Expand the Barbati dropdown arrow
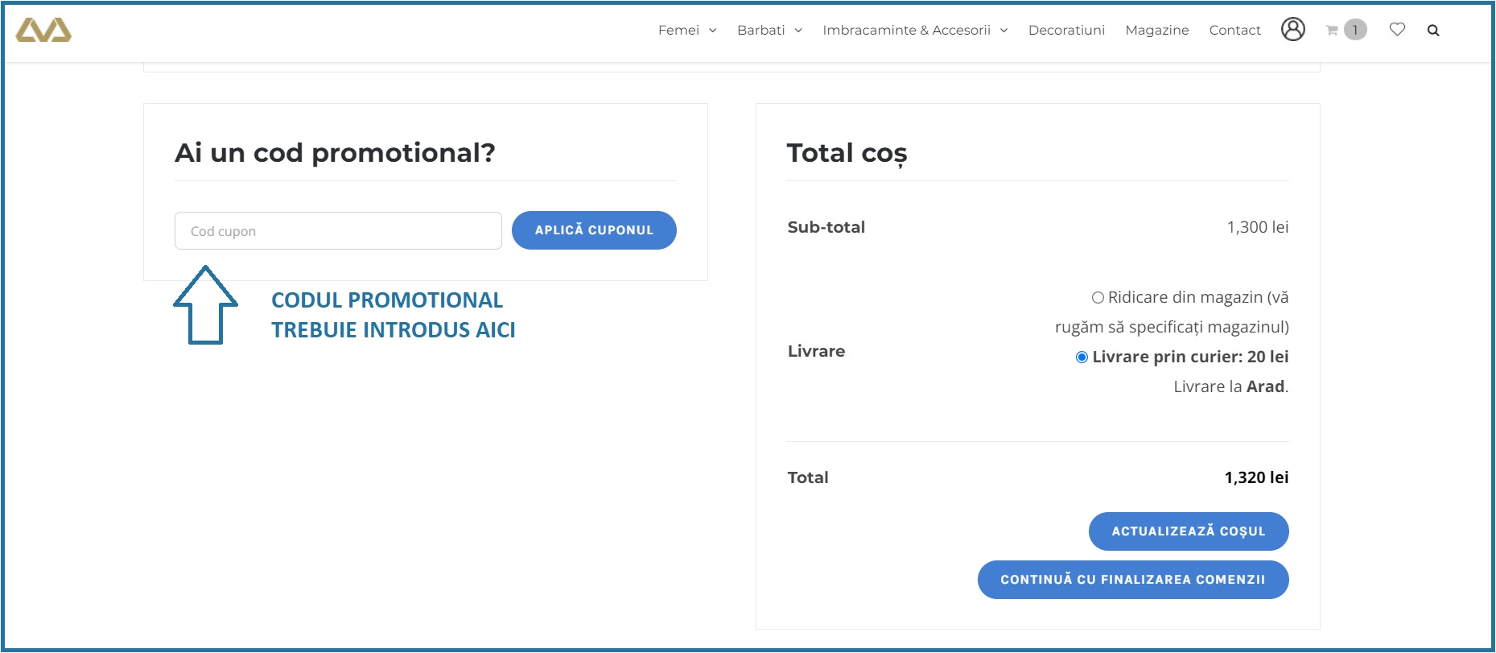Image resolution: width=1496 pixels, height=653 pixels. [x=798, y=31]
